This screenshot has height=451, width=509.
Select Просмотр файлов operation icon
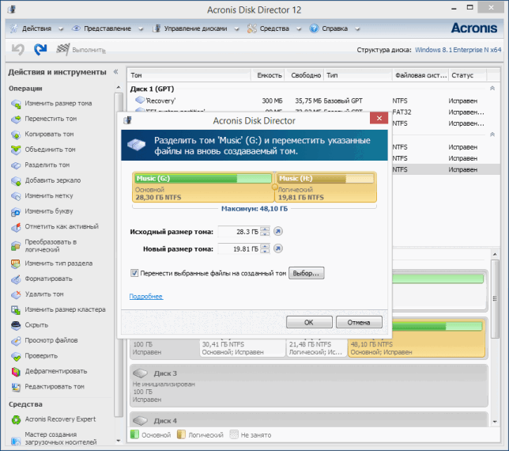[16, 340]
